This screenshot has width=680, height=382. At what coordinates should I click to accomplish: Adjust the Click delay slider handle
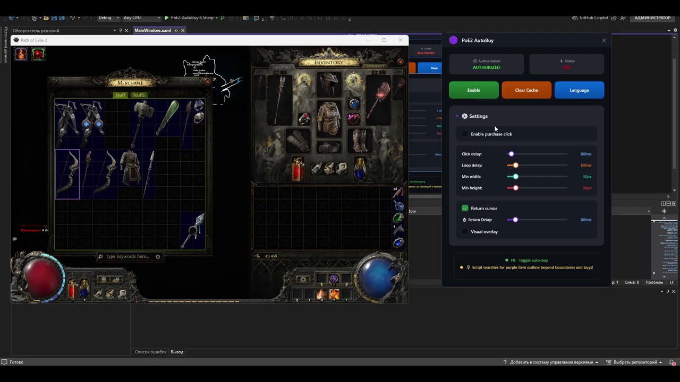[511, 154]
